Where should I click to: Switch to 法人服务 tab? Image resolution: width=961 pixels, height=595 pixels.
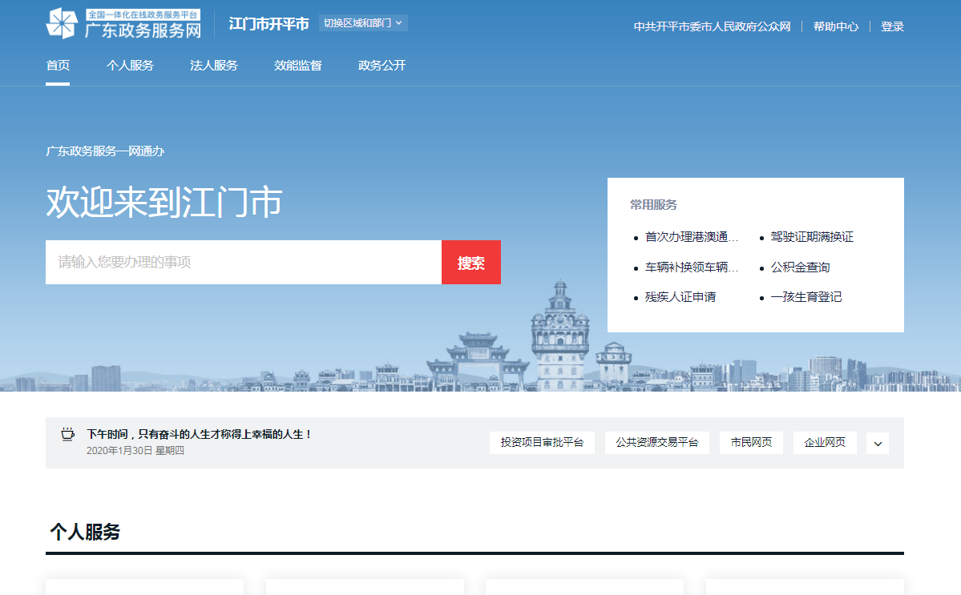point(214,66)
